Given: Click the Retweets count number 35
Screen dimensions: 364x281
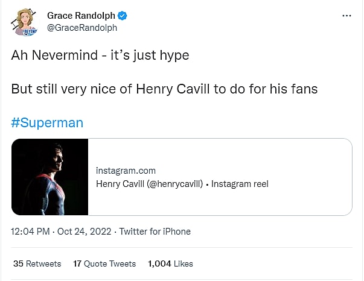Looking at the screenshot, I should pos(18,264).
